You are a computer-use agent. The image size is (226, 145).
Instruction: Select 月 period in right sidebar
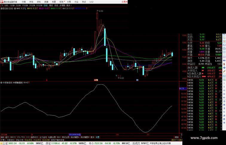(224, 109)
